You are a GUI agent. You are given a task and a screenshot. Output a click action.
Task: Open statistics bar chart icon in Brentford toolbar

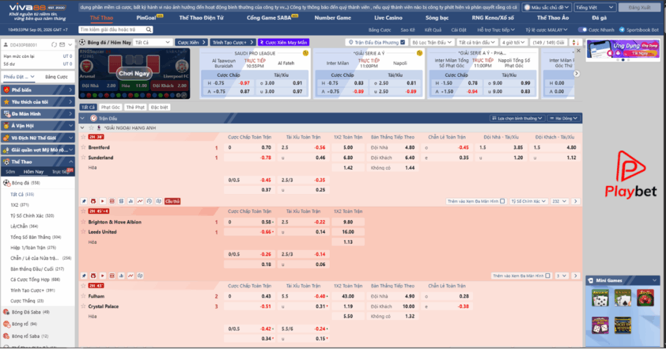pos(130,201)
